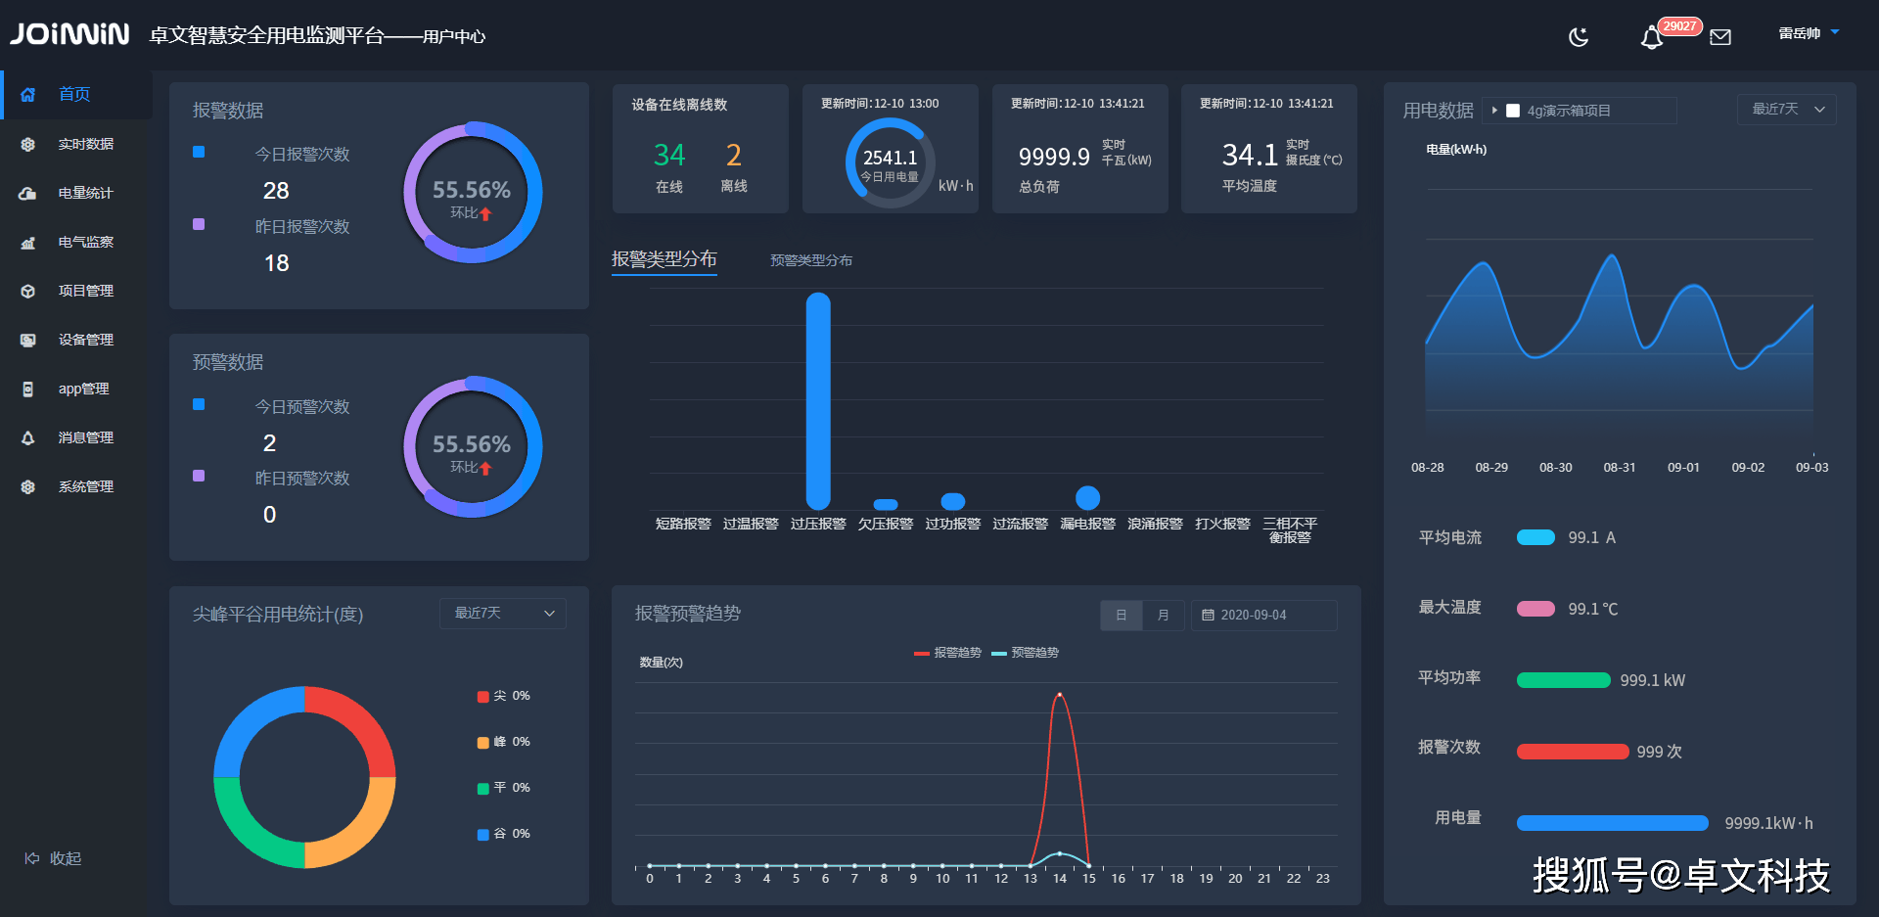Click the JOINWIN logo

pos(69,34)
